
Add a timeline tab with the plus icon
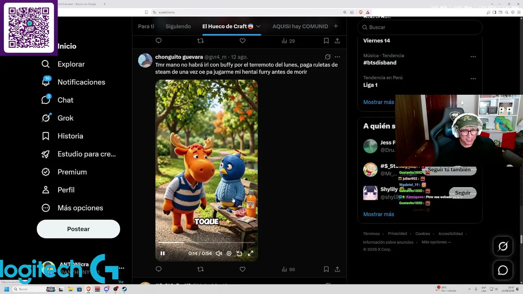pyautogui.click(x=336, y=26)
